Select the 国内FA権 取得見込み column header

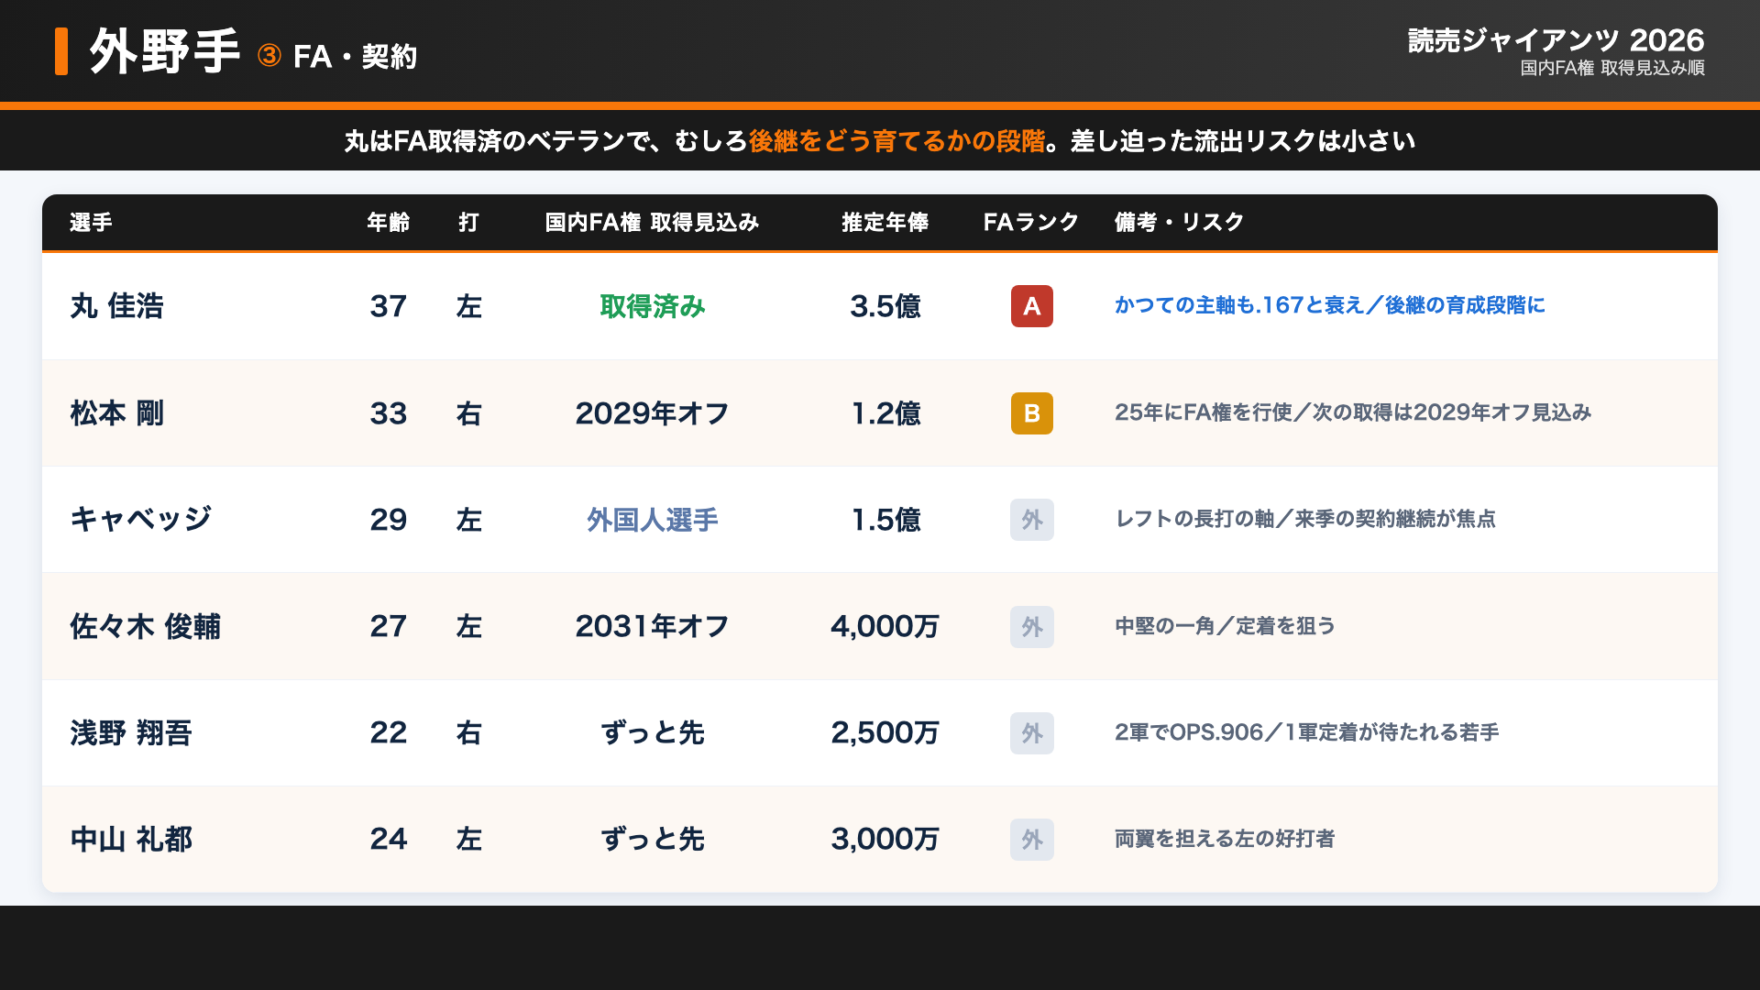pyautogui.click(x=652, y=222)
